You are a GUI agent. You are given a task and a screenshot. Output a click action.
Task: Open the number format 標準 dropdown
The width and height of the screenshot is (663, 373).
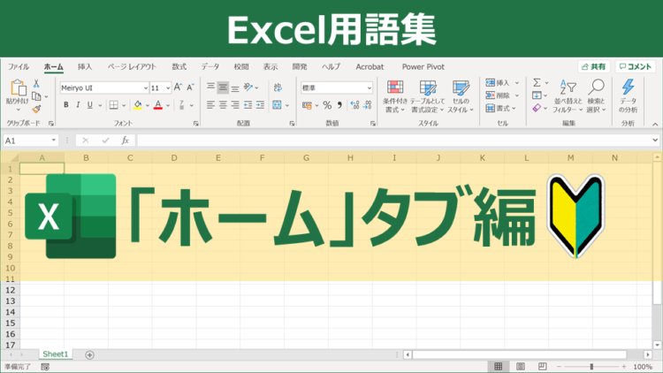[x=370, y=88]
